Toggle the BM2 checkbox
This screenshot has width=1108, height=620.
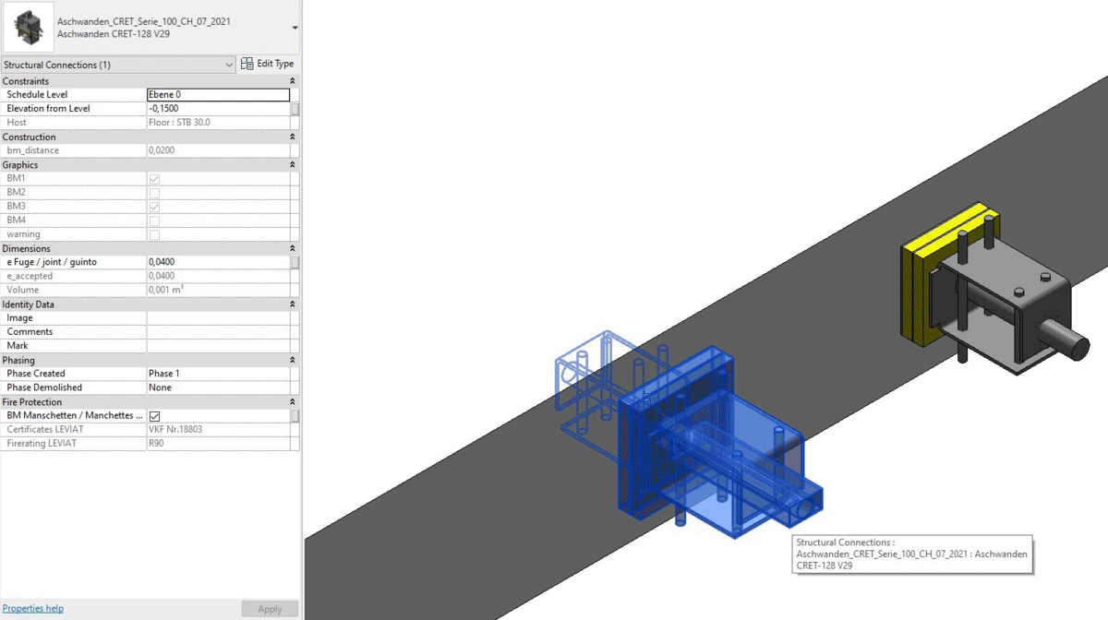pos(154,192)
